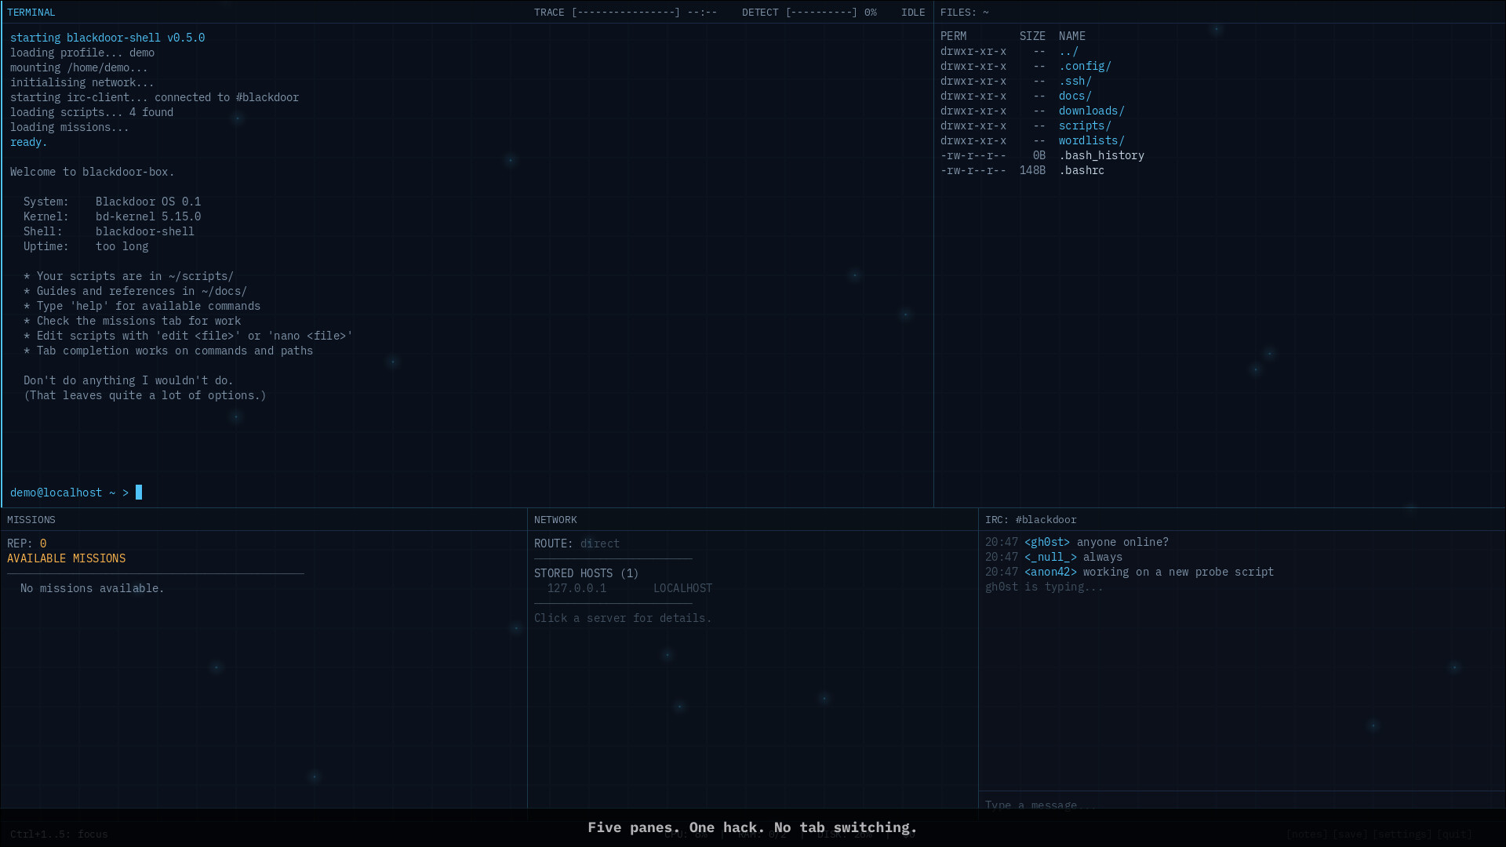Open the .config/ directory

point(1085,66)
